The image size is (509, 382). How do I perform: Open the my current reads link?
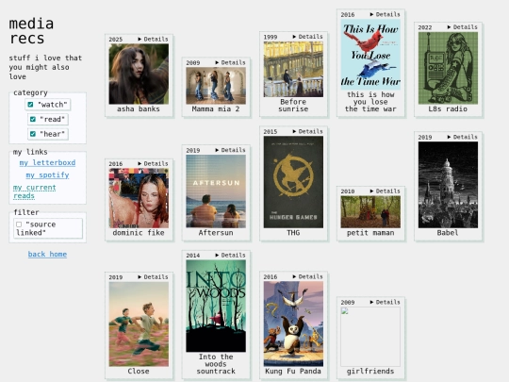pyautogui.click(x=35, y=191)
